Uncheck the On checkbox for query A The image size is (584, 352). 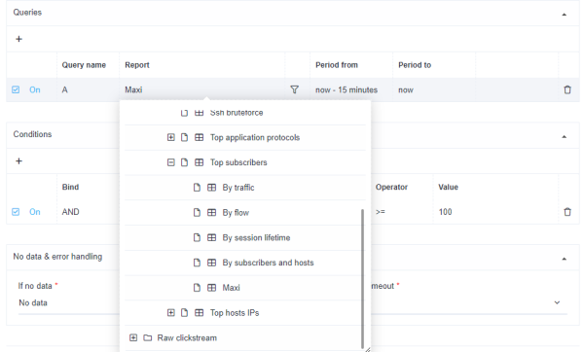16,89
